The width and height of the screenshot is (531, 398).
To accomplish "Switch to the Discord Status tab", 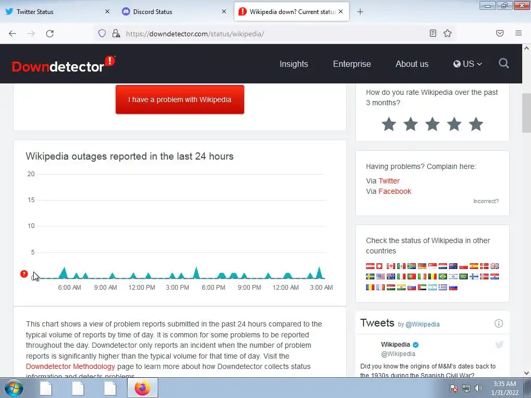I will pyautogui.click(x=174, y=12).
